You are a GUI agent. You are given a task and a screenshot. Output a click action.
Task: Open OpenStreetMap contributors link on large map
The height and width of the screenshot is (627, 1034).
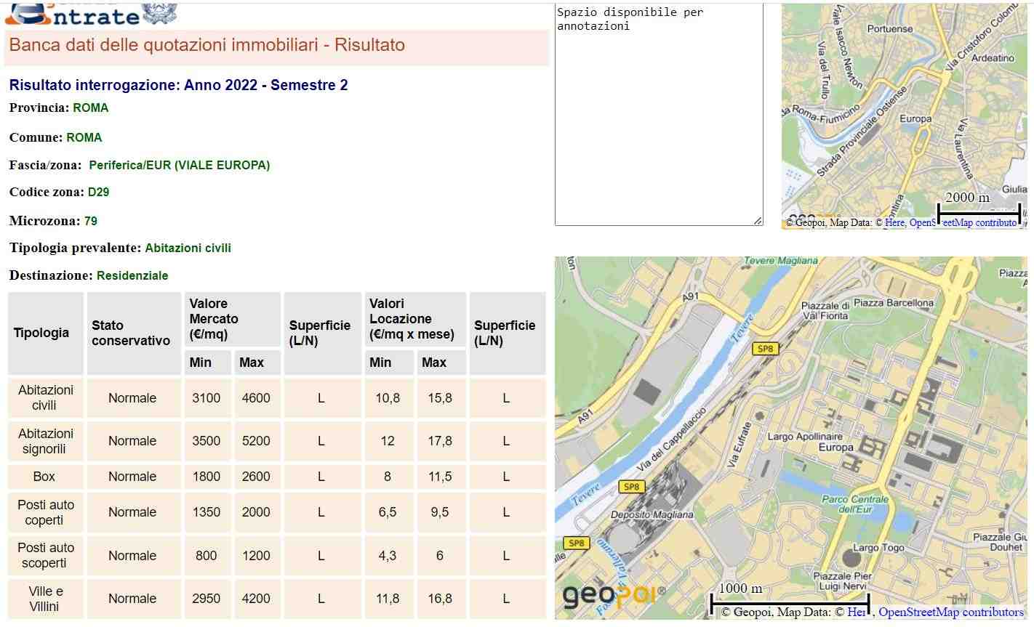click(951, 612)
